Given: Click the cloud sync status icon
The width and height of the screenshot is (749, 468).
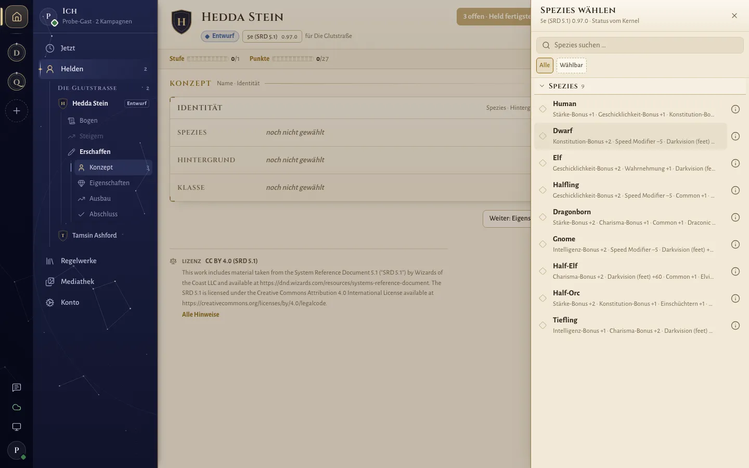Looking at the screenshot, I should coord(17,407).
